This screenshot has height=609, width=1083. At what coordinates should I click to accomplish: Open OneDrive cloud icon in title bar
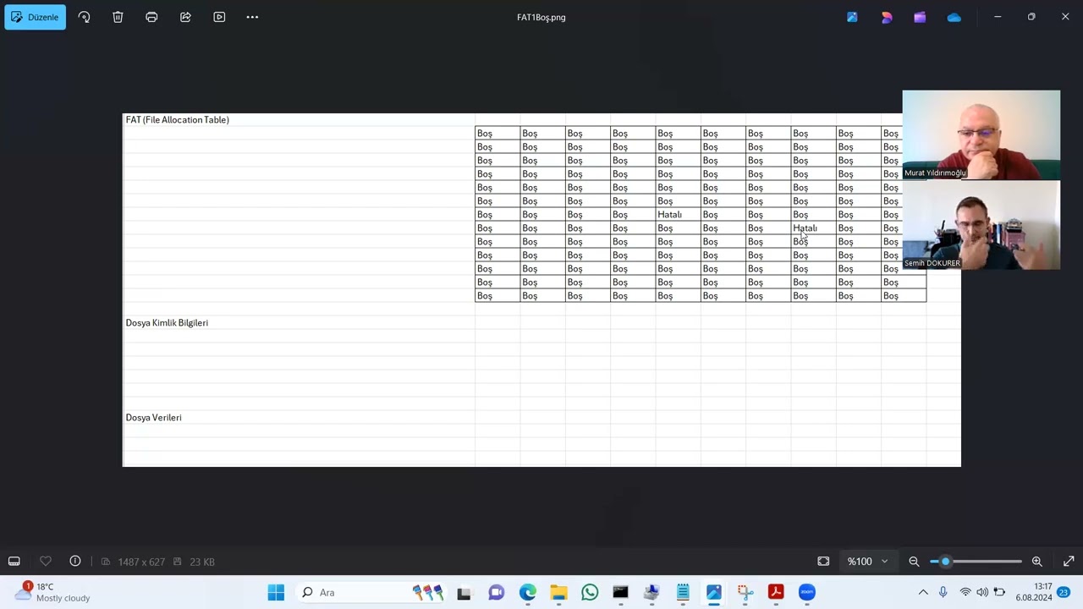[954, 17]
